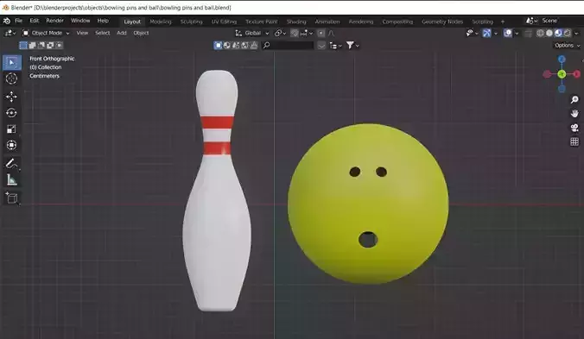Select the 3D Cursor tool
This screenshot has height=339, width=584.
[x=11, y=78]
